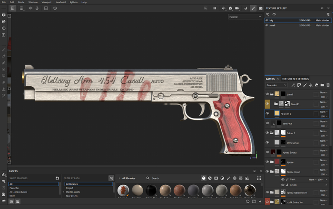Viewport: 333px width, 209px height.
Task: Select Favorites in saved searches
Action: [x=15, y=188]
